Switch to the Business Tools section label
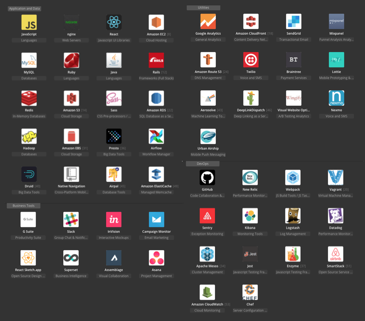 coord(23,205)
